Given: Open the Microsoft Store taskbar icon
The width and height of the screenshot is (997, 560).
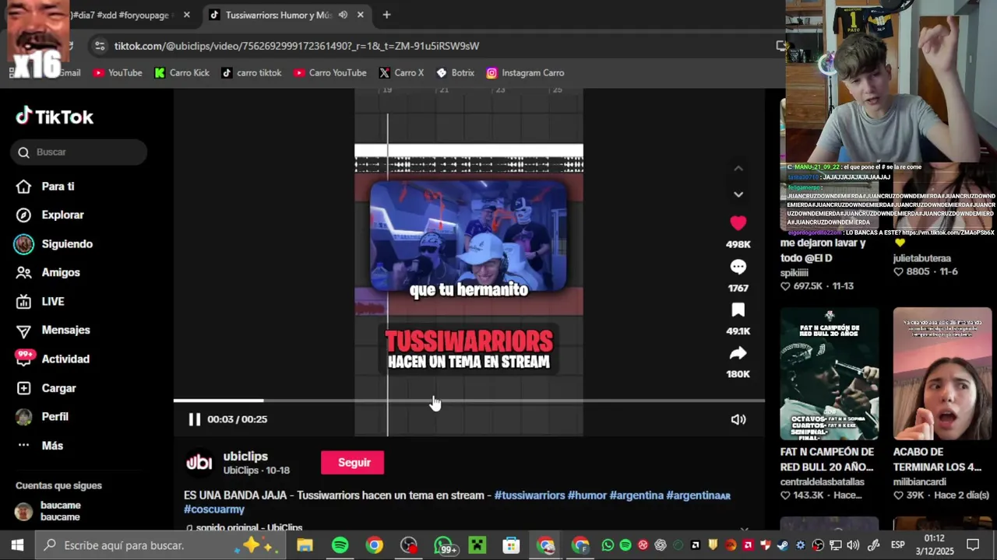Looking at the screenshot, I should click(x=511, y=545).
